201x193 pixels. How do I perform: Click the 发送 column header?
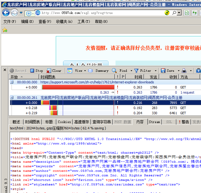(152, 77)
